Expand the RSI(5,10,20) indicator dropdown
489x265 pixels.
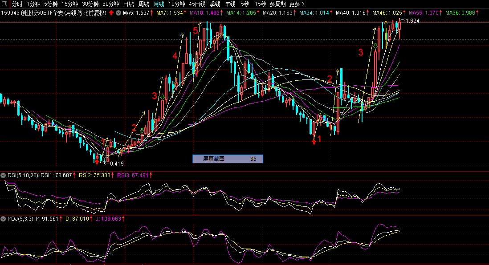3,175
